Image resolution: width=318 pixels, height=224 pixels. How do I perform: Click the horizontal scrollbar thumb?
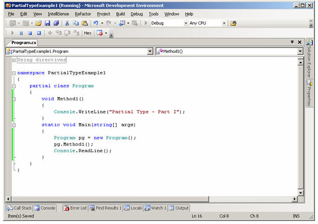[x=110, y=199]
